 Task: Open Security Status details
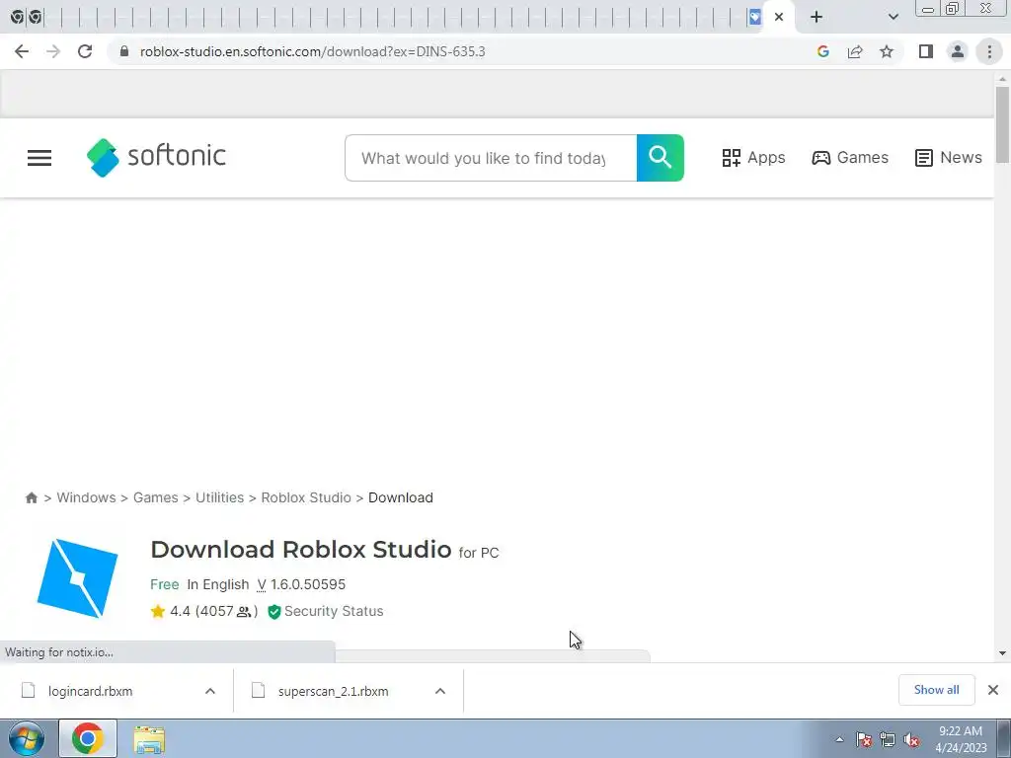[326, 611]
